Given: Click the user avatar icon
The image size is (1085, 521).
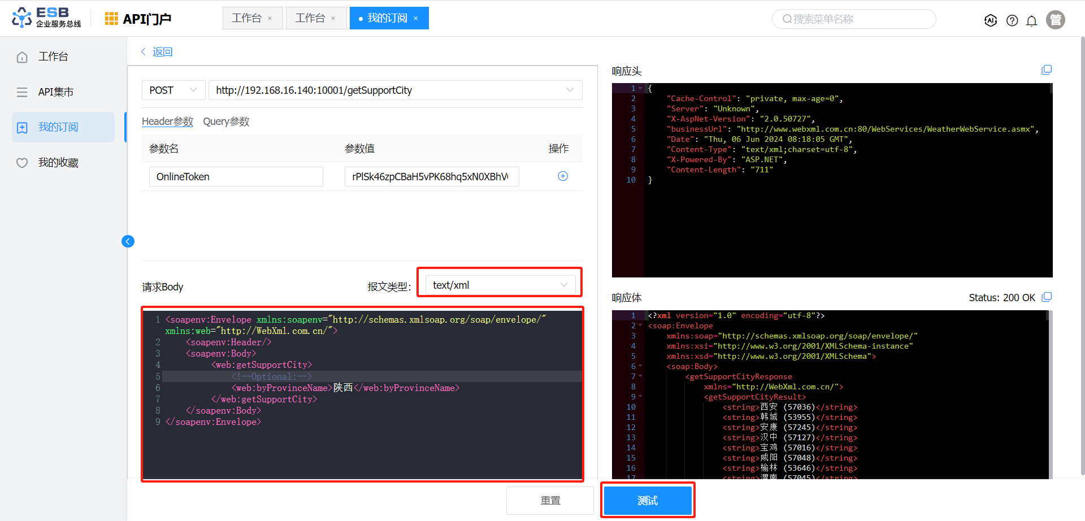Looking at the screenshot, I should [1055, 20].
